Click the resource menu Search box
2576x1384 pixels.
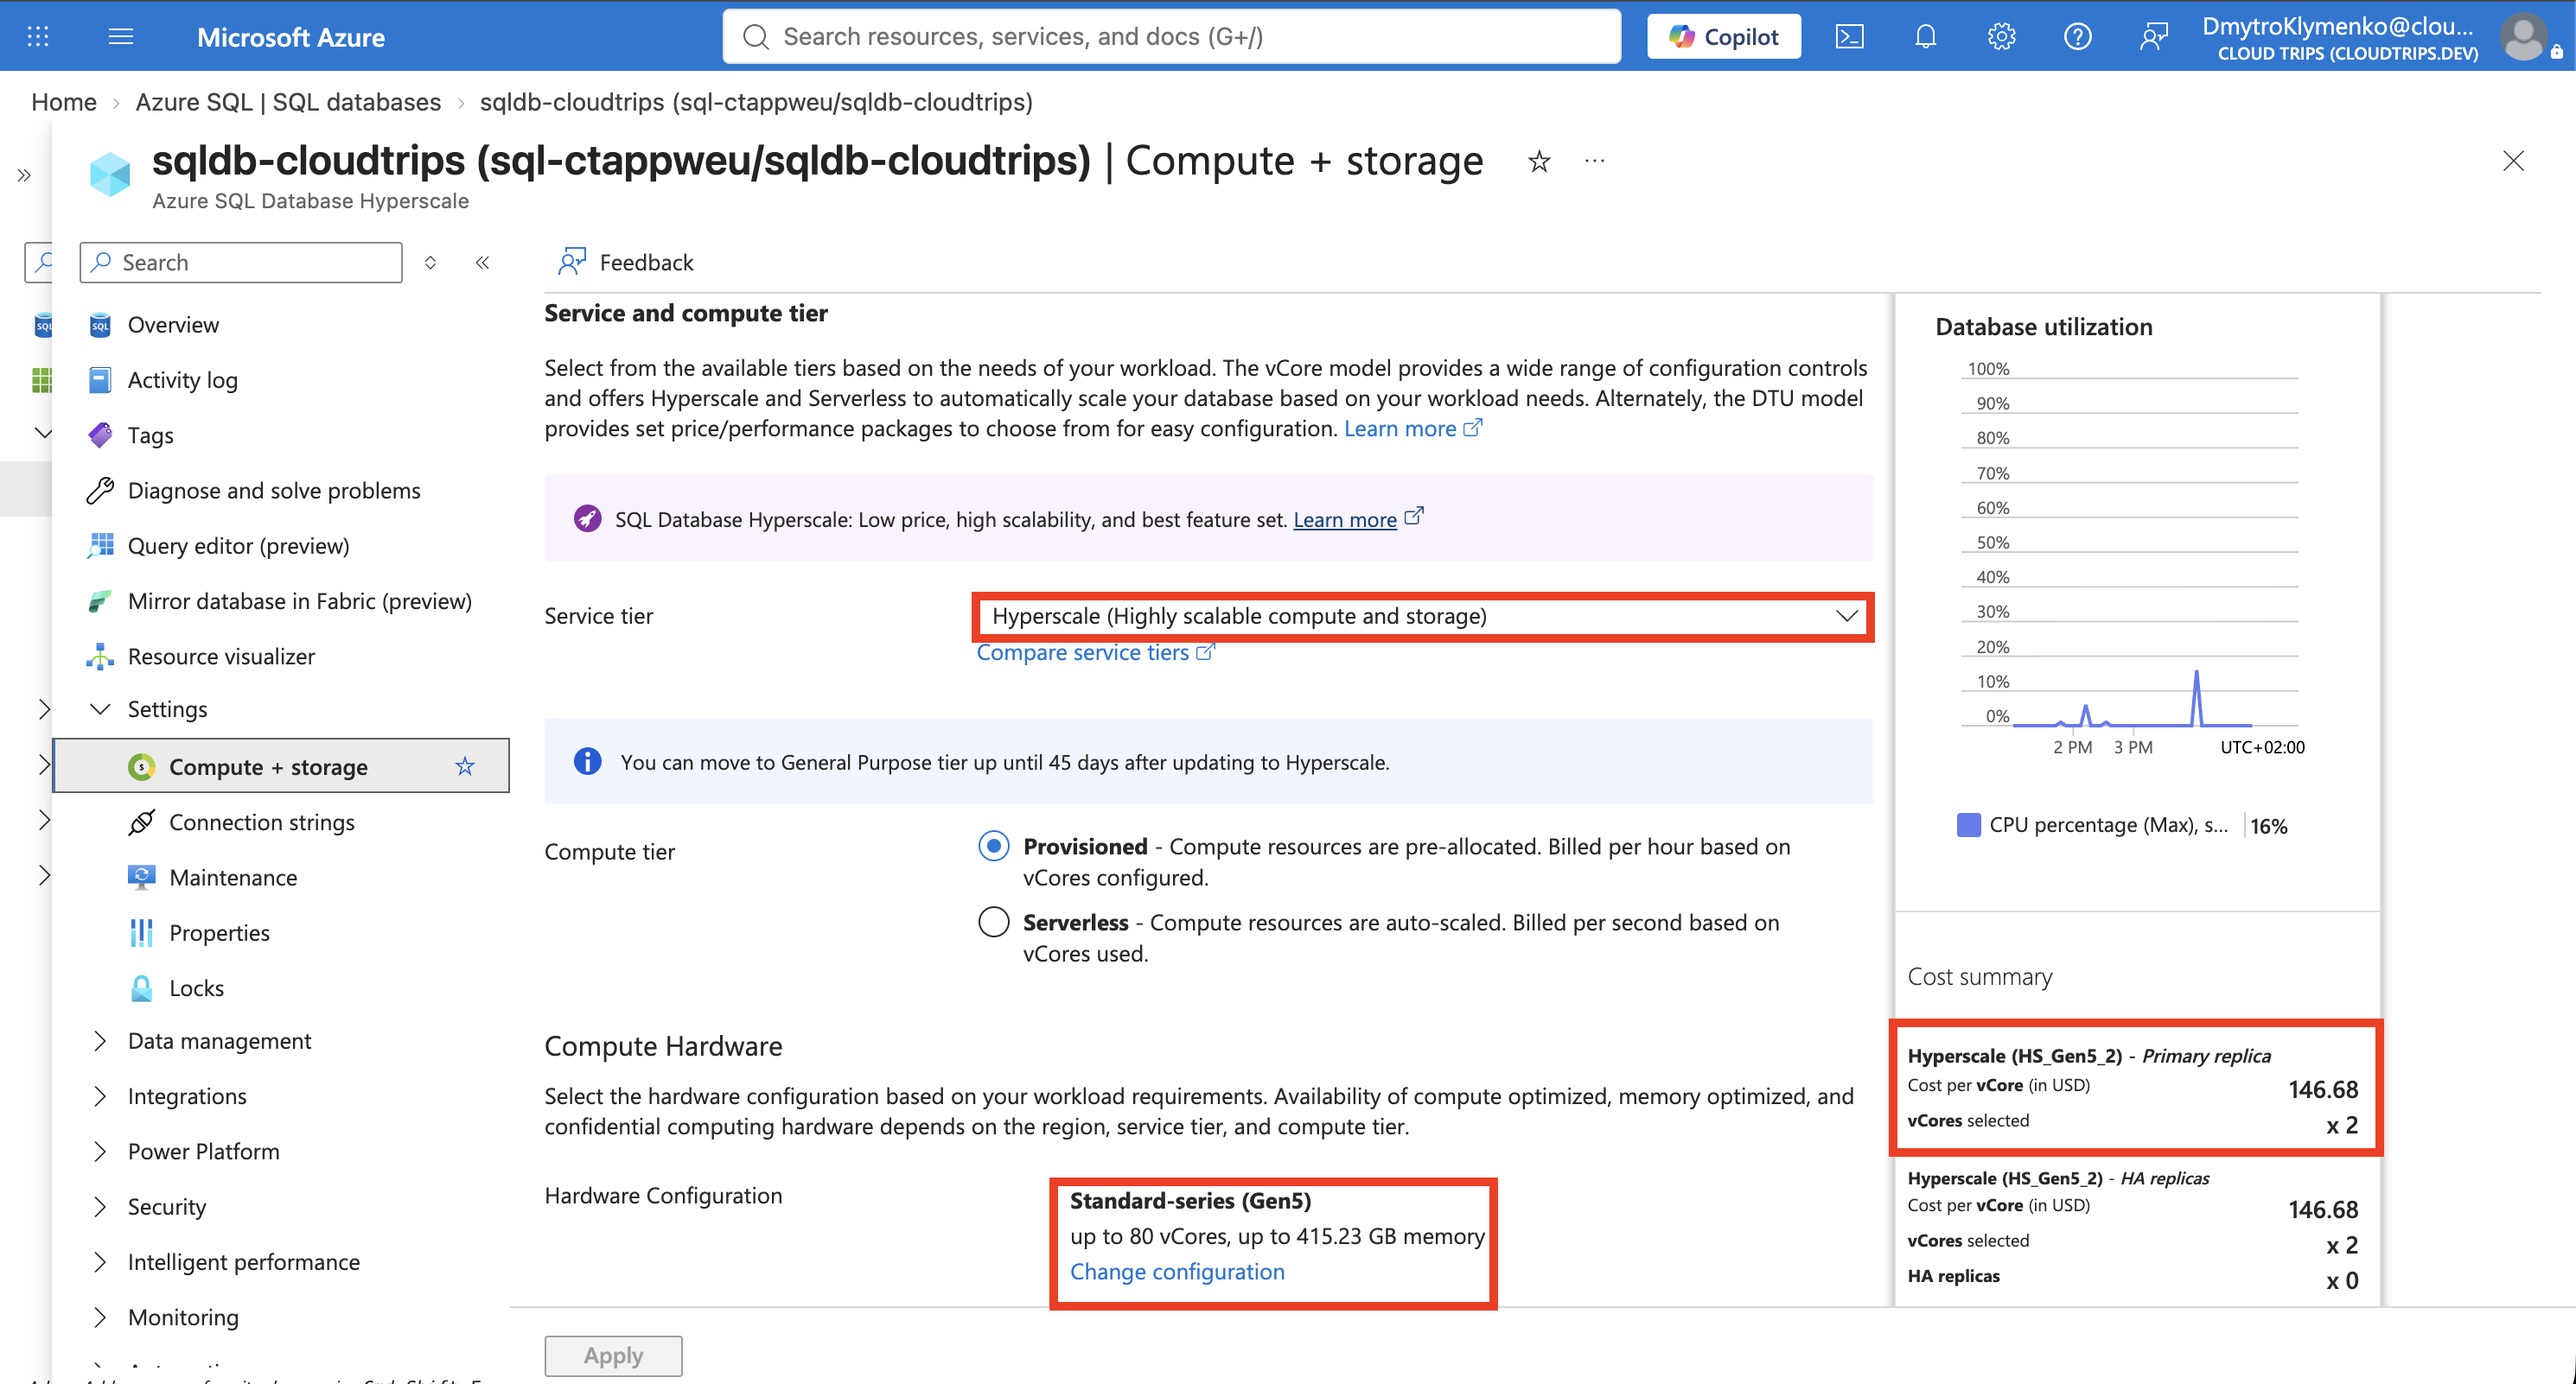tap(241, 263)
